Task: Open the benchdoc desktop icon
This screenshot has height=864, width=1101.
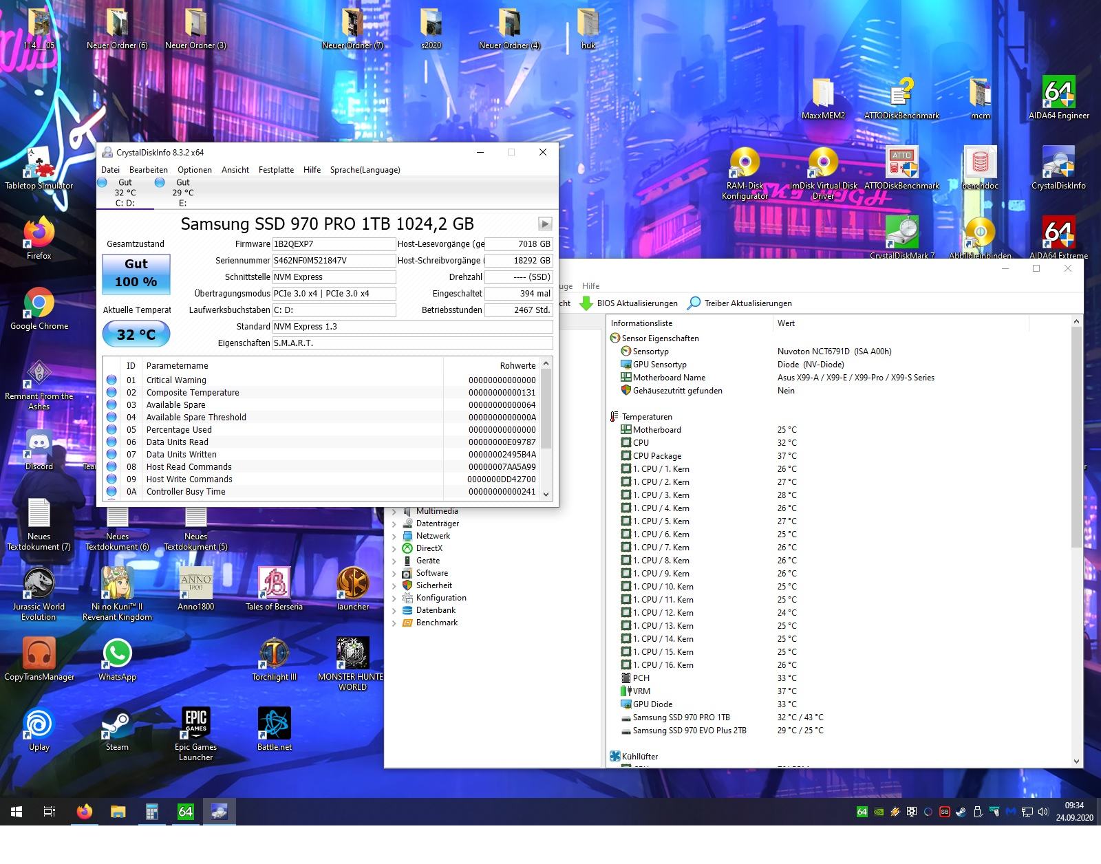Action: pyautogui.click(x=981, y=169)
